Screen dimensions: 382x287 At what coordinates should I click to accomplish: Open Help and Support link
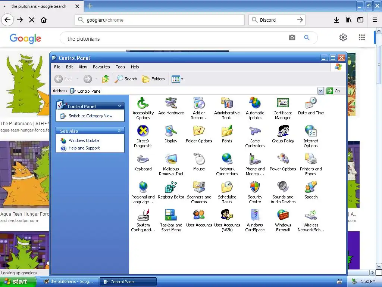pos(84,148)
